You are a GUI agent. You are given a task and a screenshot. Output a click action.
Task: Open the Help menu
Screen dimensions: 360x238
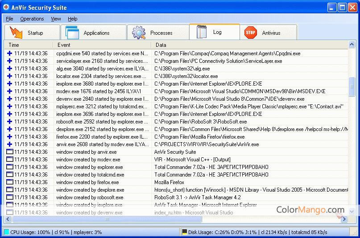[72, 19]
